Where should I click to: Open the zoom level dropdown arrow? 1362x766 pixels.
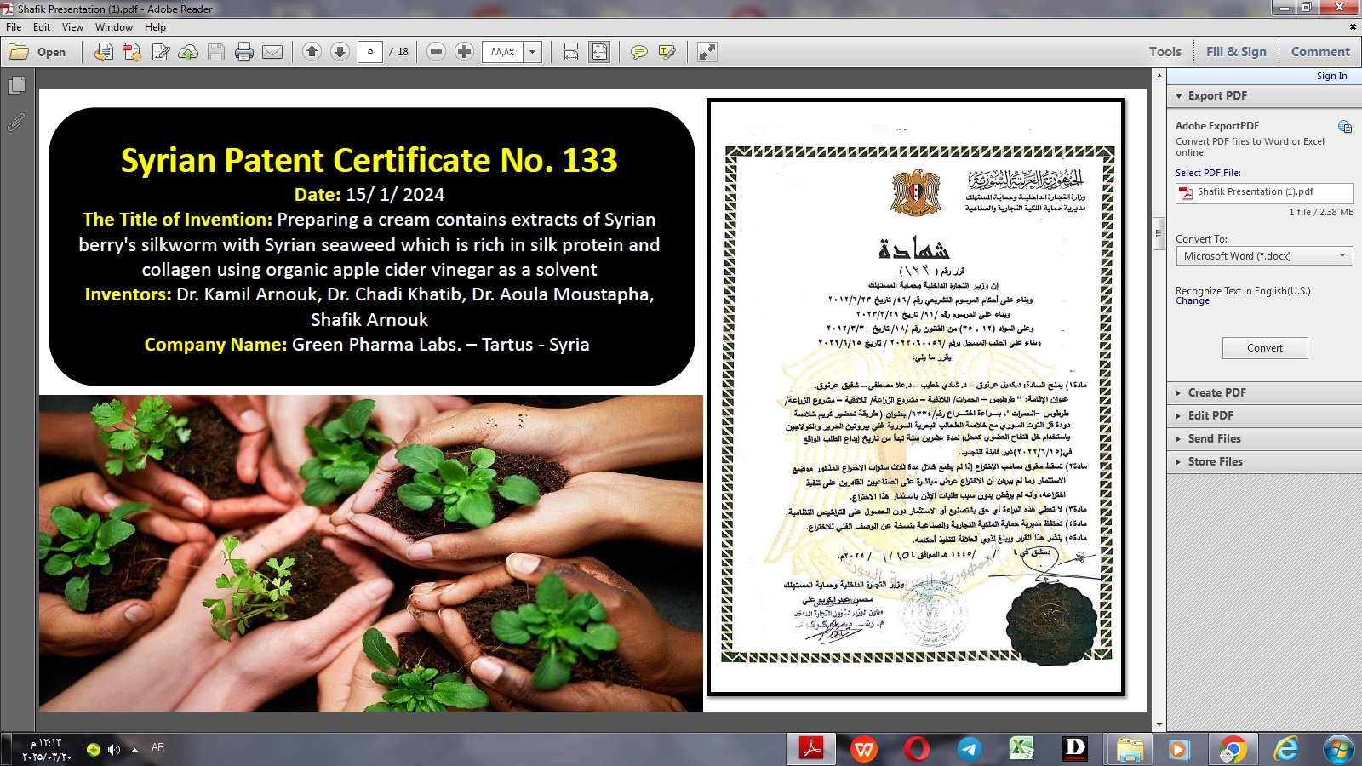[533, 52]
